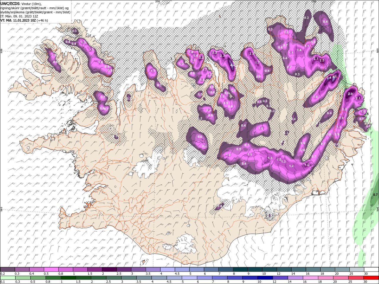Select the rigning/skúrir legend description line

click(35, 8)
